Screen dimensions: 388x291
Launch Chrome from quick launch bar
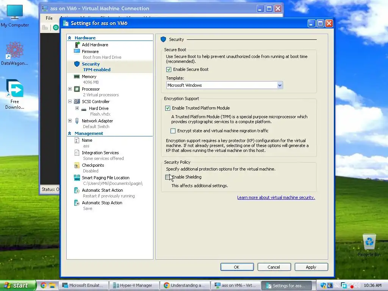click(x=43, y=285)
